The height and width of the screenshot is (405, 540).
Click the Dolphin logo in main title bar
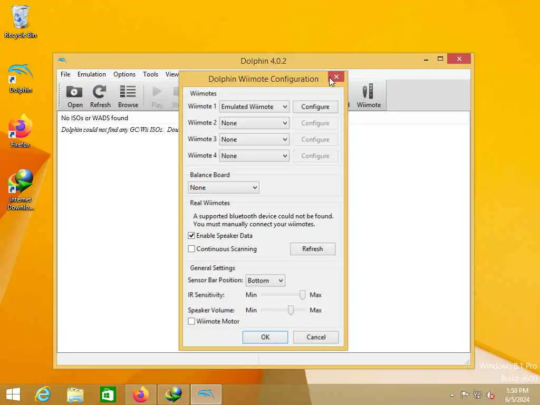pos(62,60)
